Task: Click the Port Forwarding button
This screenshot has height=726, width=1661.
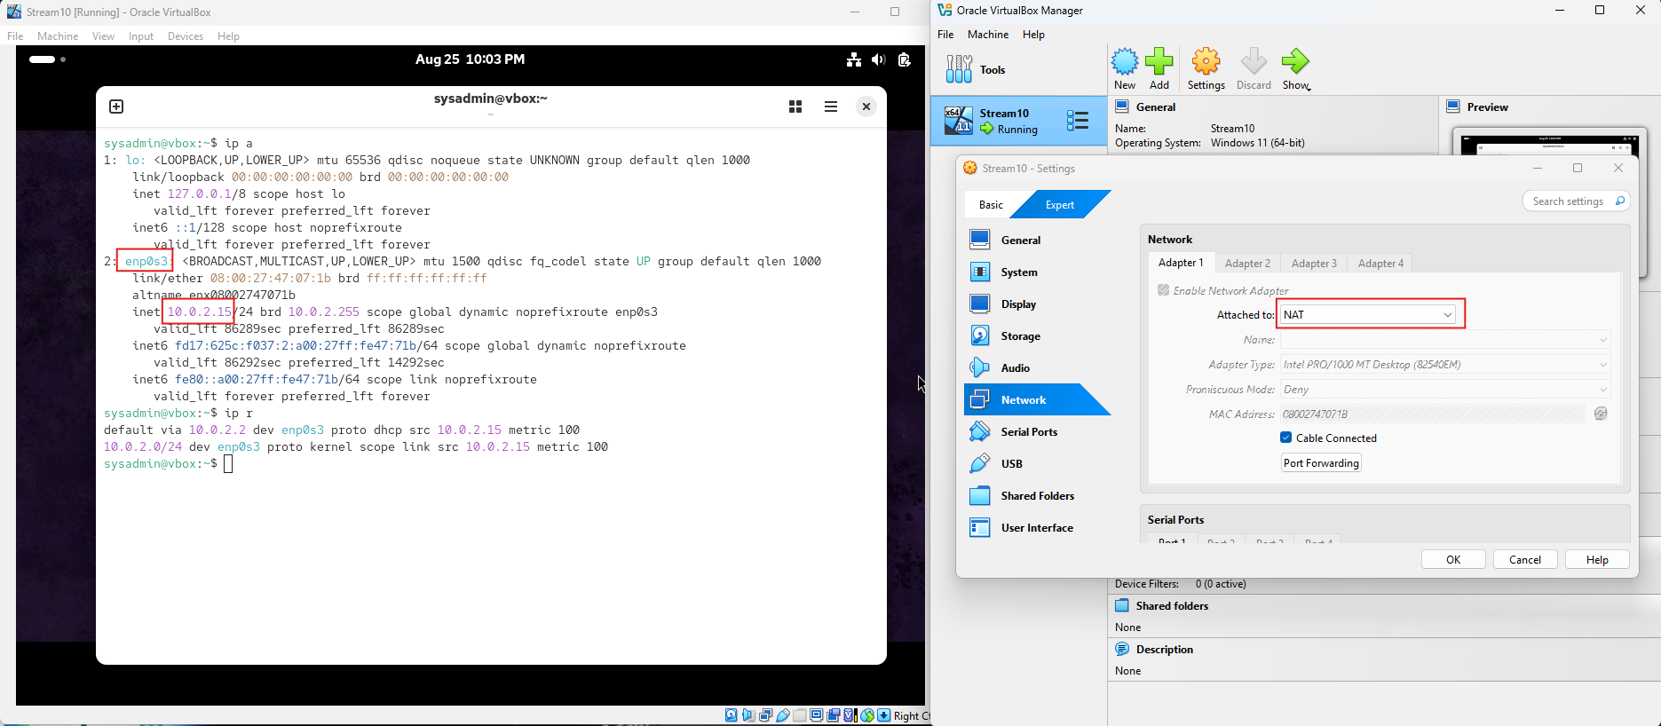Action: pos(1320,463)
